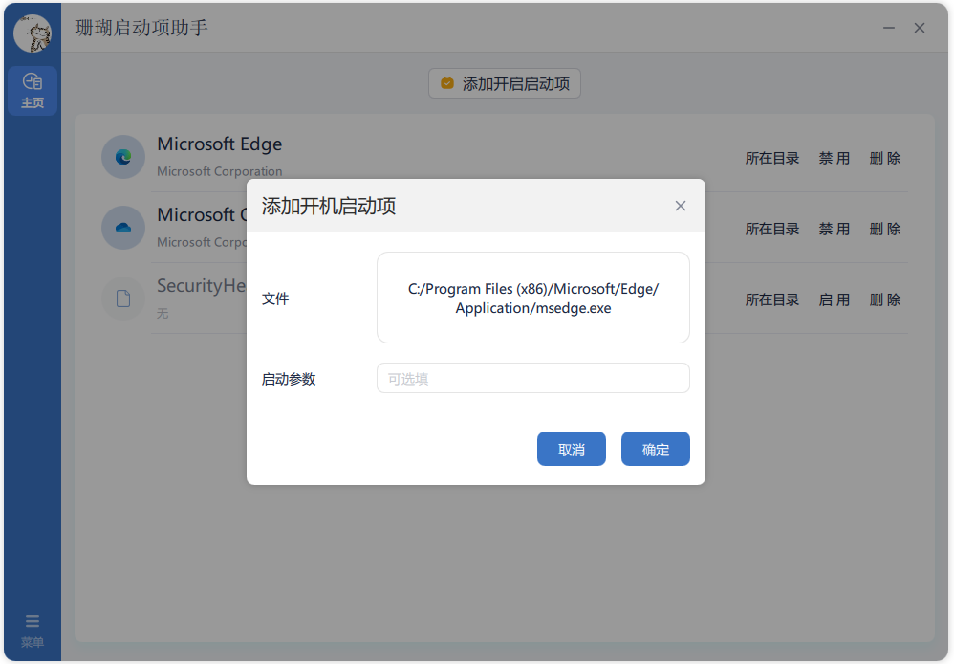Open 所在目录 for the OneDrive row
The width and height of the screenshot is (954, 664).
(772, 229)
